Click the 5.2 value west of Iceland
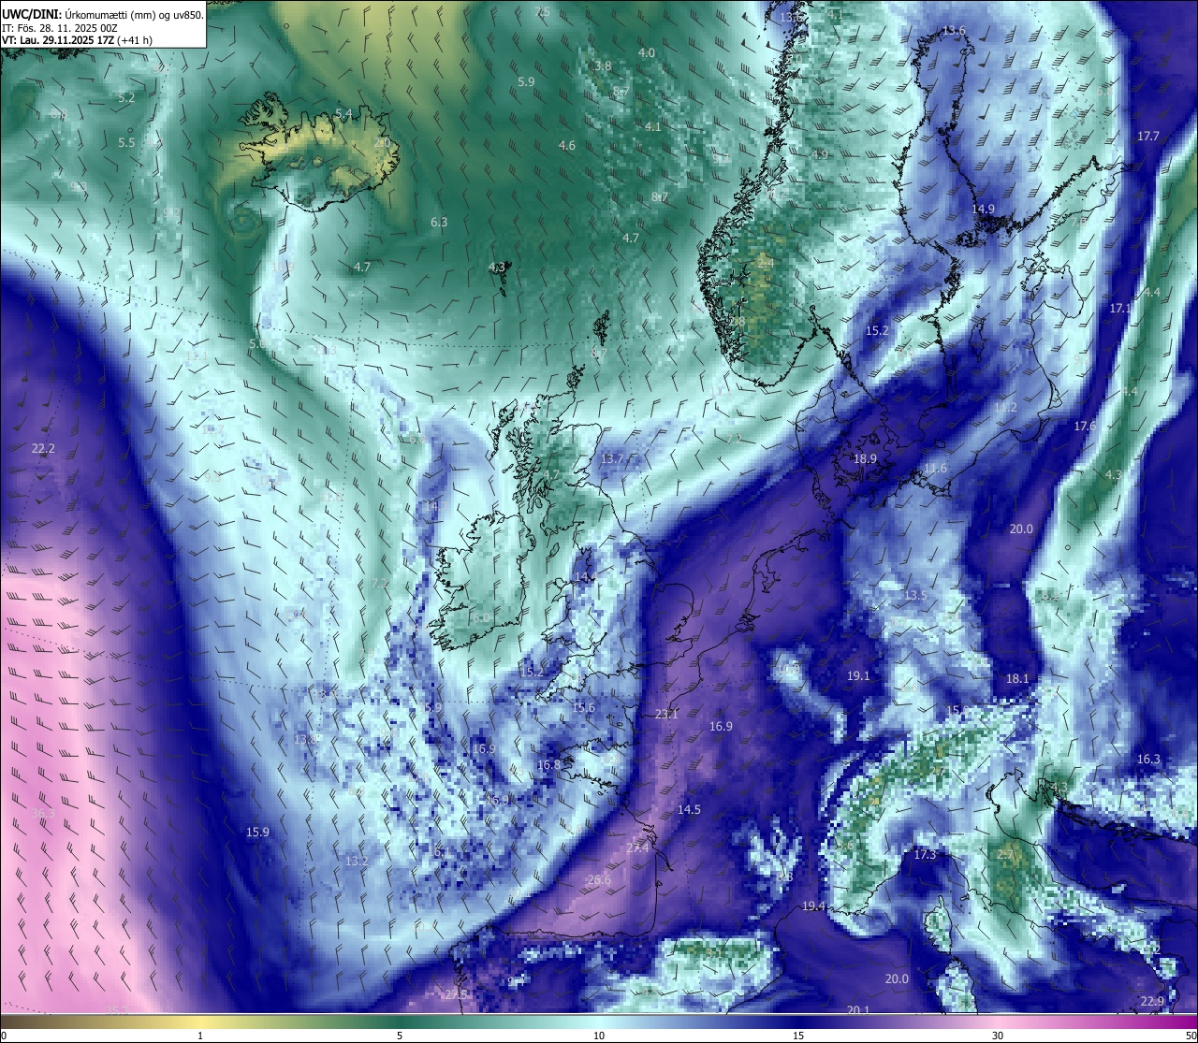1198x1043 pixels. coord(126,98)
